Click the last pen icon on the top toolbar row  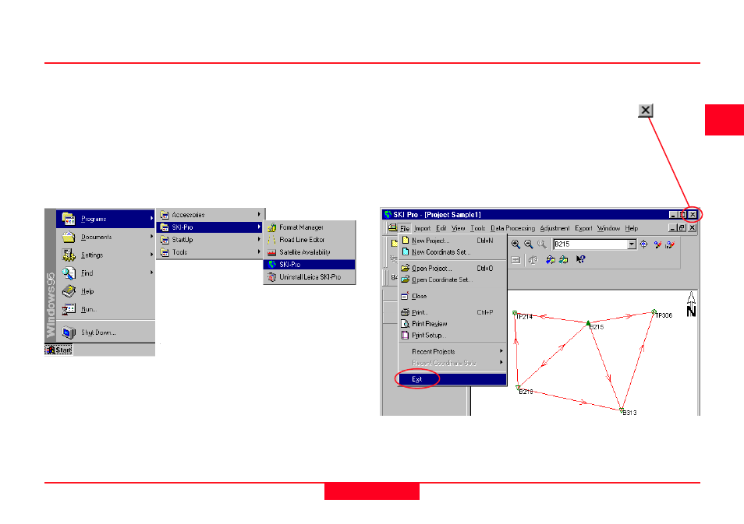point(670,244)
